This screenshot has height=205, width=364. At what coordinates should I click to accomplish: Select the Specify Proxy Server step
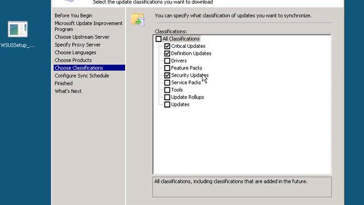77,44
